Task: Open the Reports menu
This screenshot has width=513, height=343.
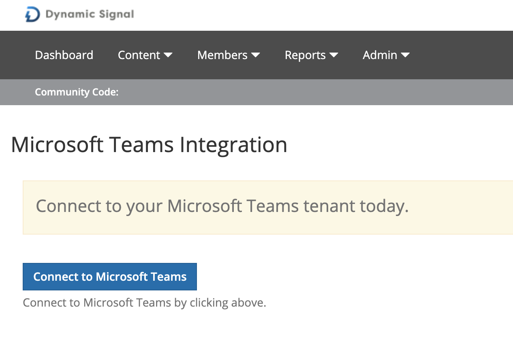Action: 311,55
